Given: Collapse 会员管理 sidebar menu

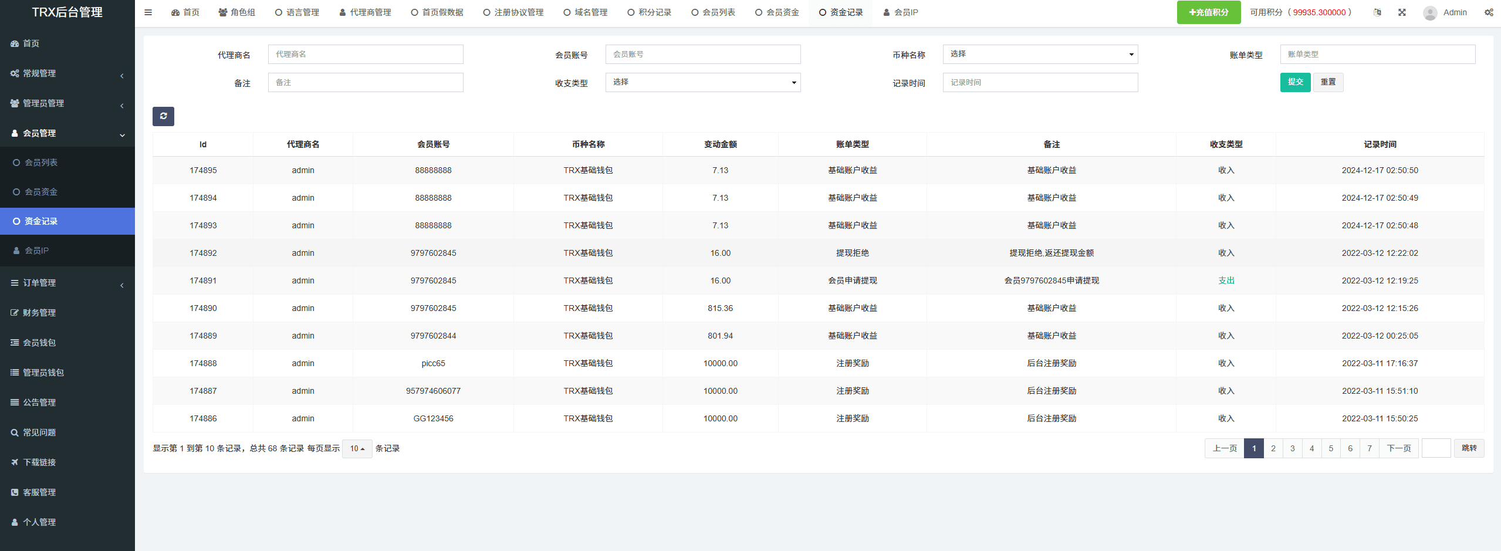Looking at the screenshot, I should pos(67,133).
